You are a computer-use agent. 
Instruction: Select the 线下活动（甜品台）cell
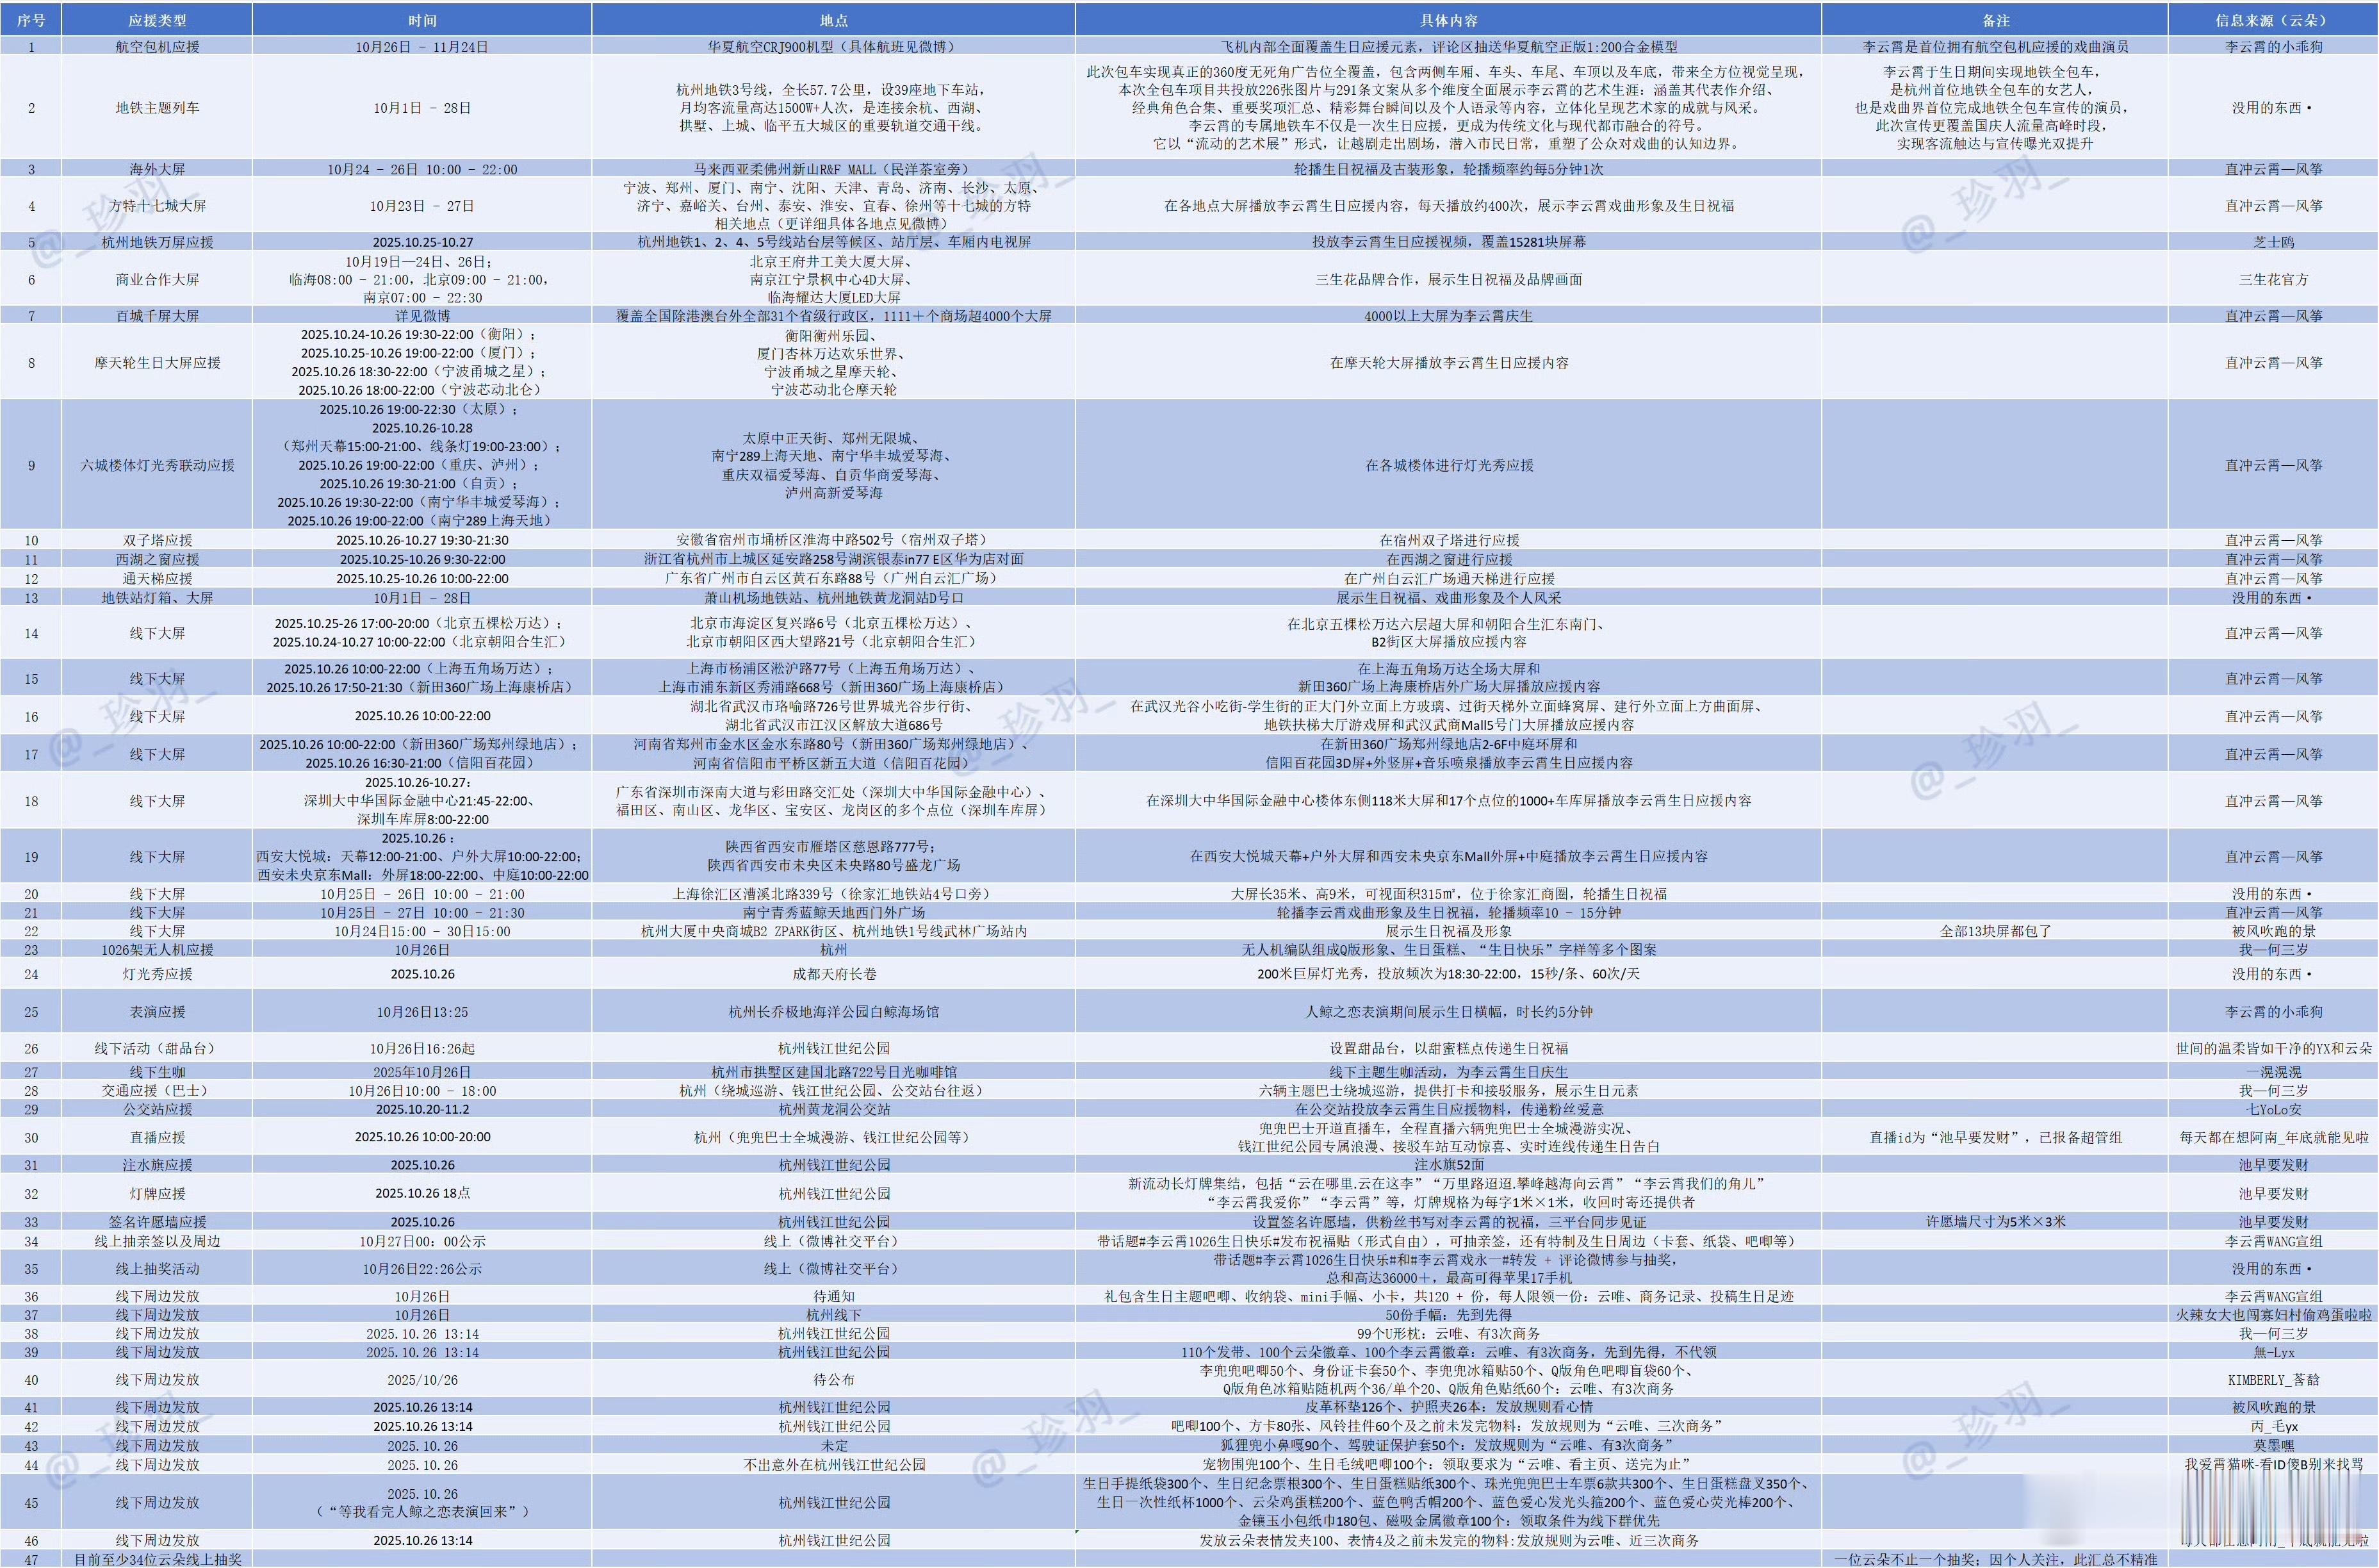coord(157,1048)
